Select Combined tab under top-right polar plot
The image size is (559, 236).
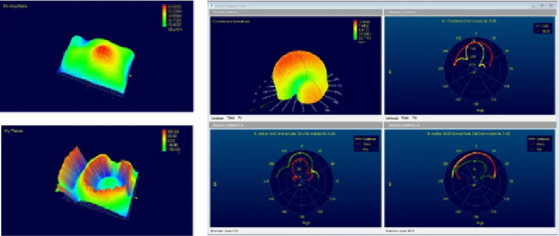(x=393, y=117)
